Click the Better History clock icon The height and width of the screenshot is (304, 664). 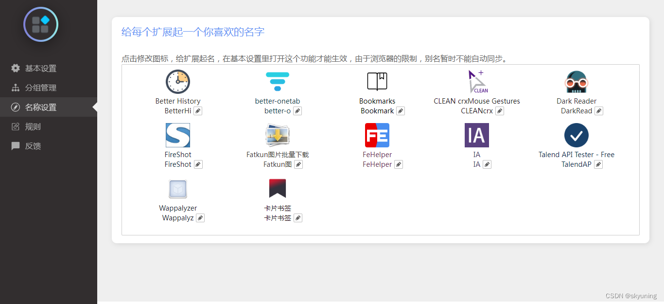coord(178,82)
